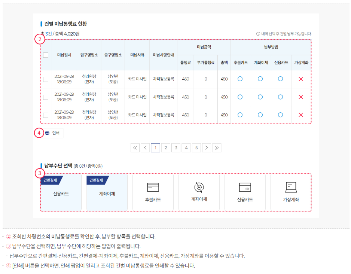Image resolution: width=351 pixels, height=274 pixels.
Task: Click the printer icon beside 인쇄
Action: coord(48,133)
